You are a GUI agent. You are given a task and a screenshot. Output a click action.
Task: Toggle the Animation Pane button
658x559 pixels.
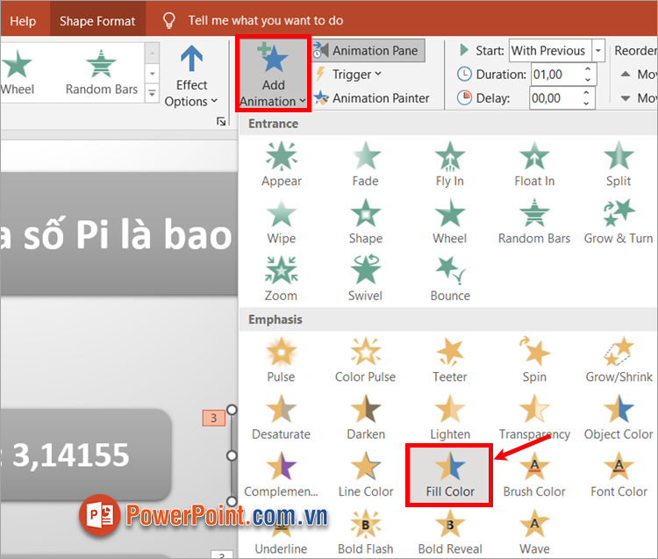[366, 51]
